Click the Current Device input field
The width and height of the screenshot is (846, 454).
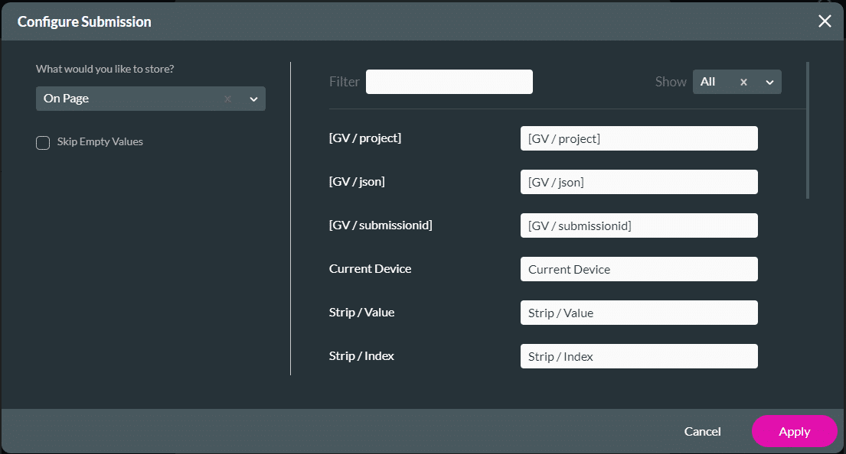coord(639,269)
